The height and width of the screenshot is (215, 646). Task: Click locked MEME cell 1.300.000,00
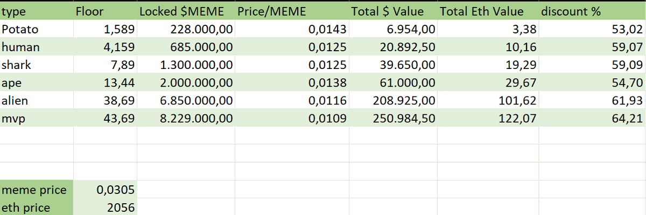(x=186, y=65)
